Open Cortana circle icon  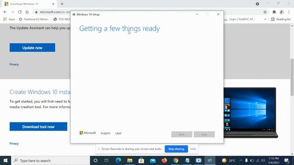pyautogui.click(x=96, y=160)
